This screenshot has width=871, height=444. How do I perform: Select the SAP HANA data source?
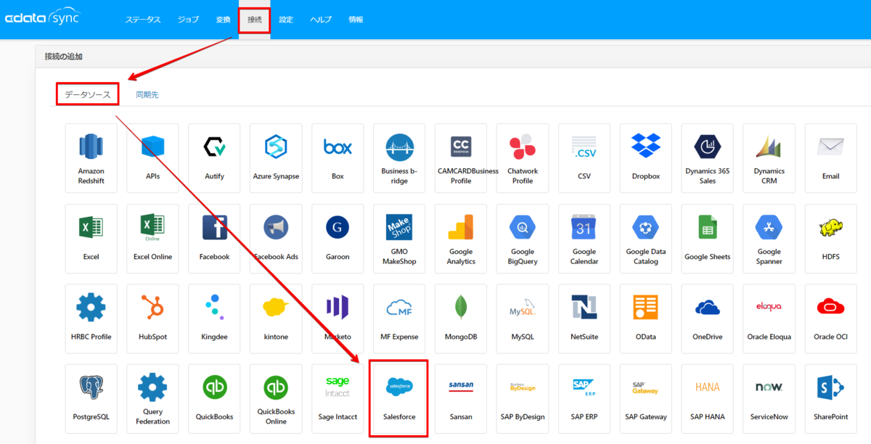708,399
